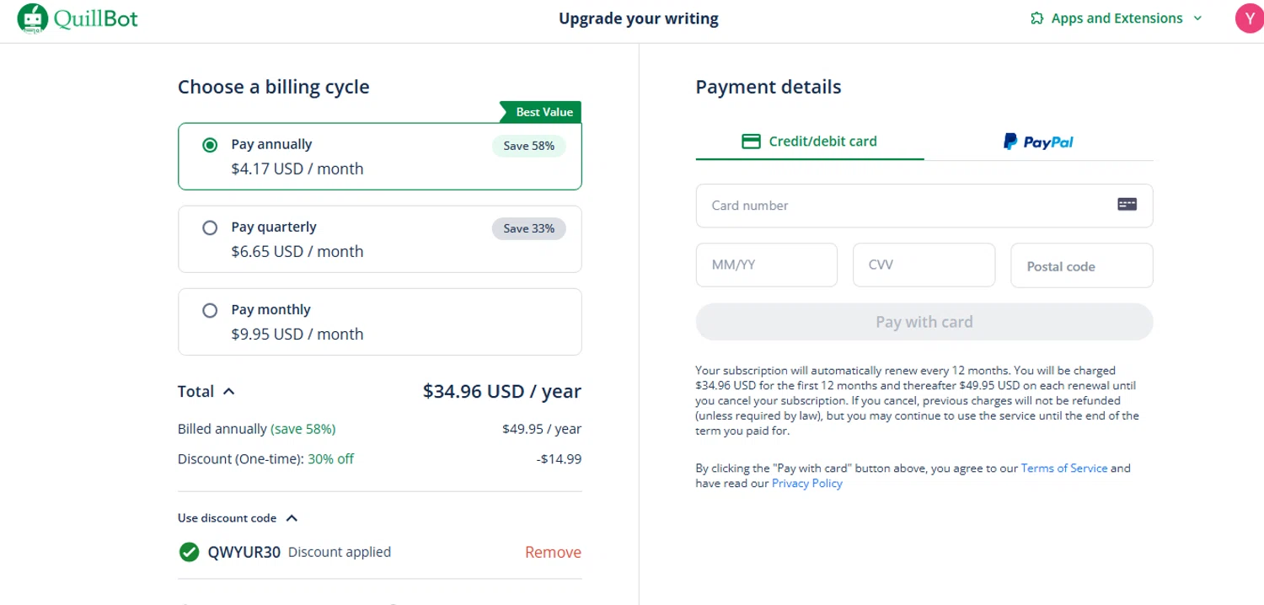Open the Terms of Service link
Screen dimensions: 1264x605
(x=1063, y=468)
